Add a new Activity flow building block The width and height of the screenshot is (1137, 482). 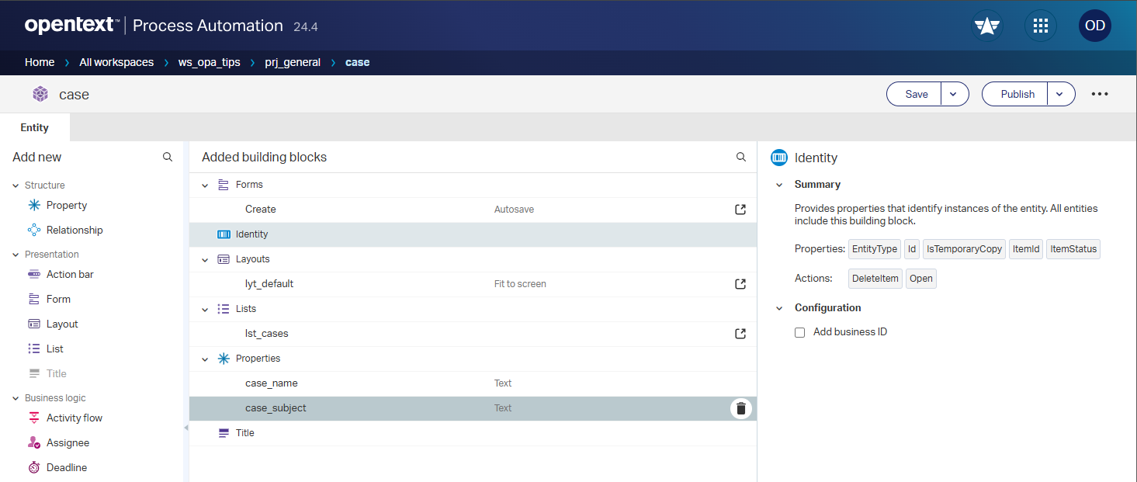click(74, 418)
